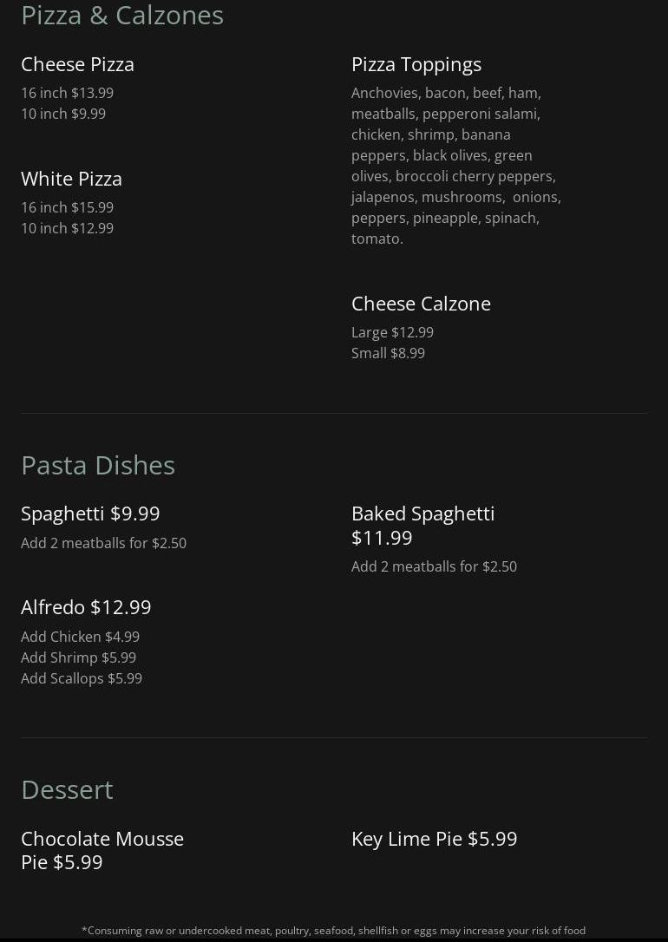This screenshot has width=668, height=942.
Task: Select the Large $12.99 calzone price
Action: [392, 332]
